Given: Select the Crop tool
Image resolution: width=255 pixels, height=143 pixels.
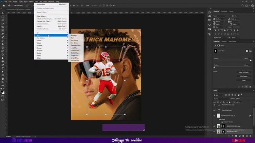Looking at the screenshot, I should (3, 27).
